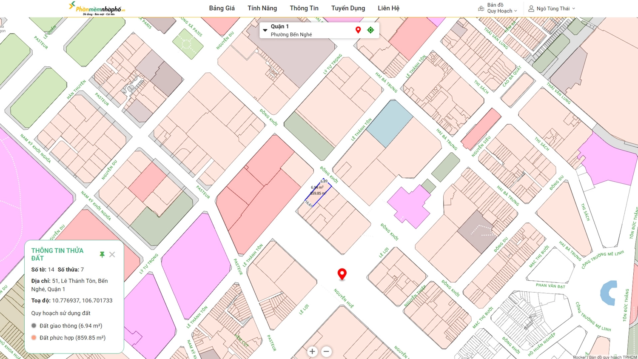Image resolution: width=638 pixels, height=359 pixels.
Task: Zoom in with the plus button
Action: click(x=312, y=351)
